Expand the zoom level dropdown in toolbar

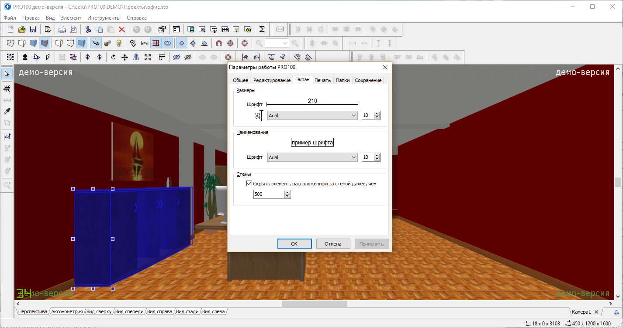click(x=285, y=43)
